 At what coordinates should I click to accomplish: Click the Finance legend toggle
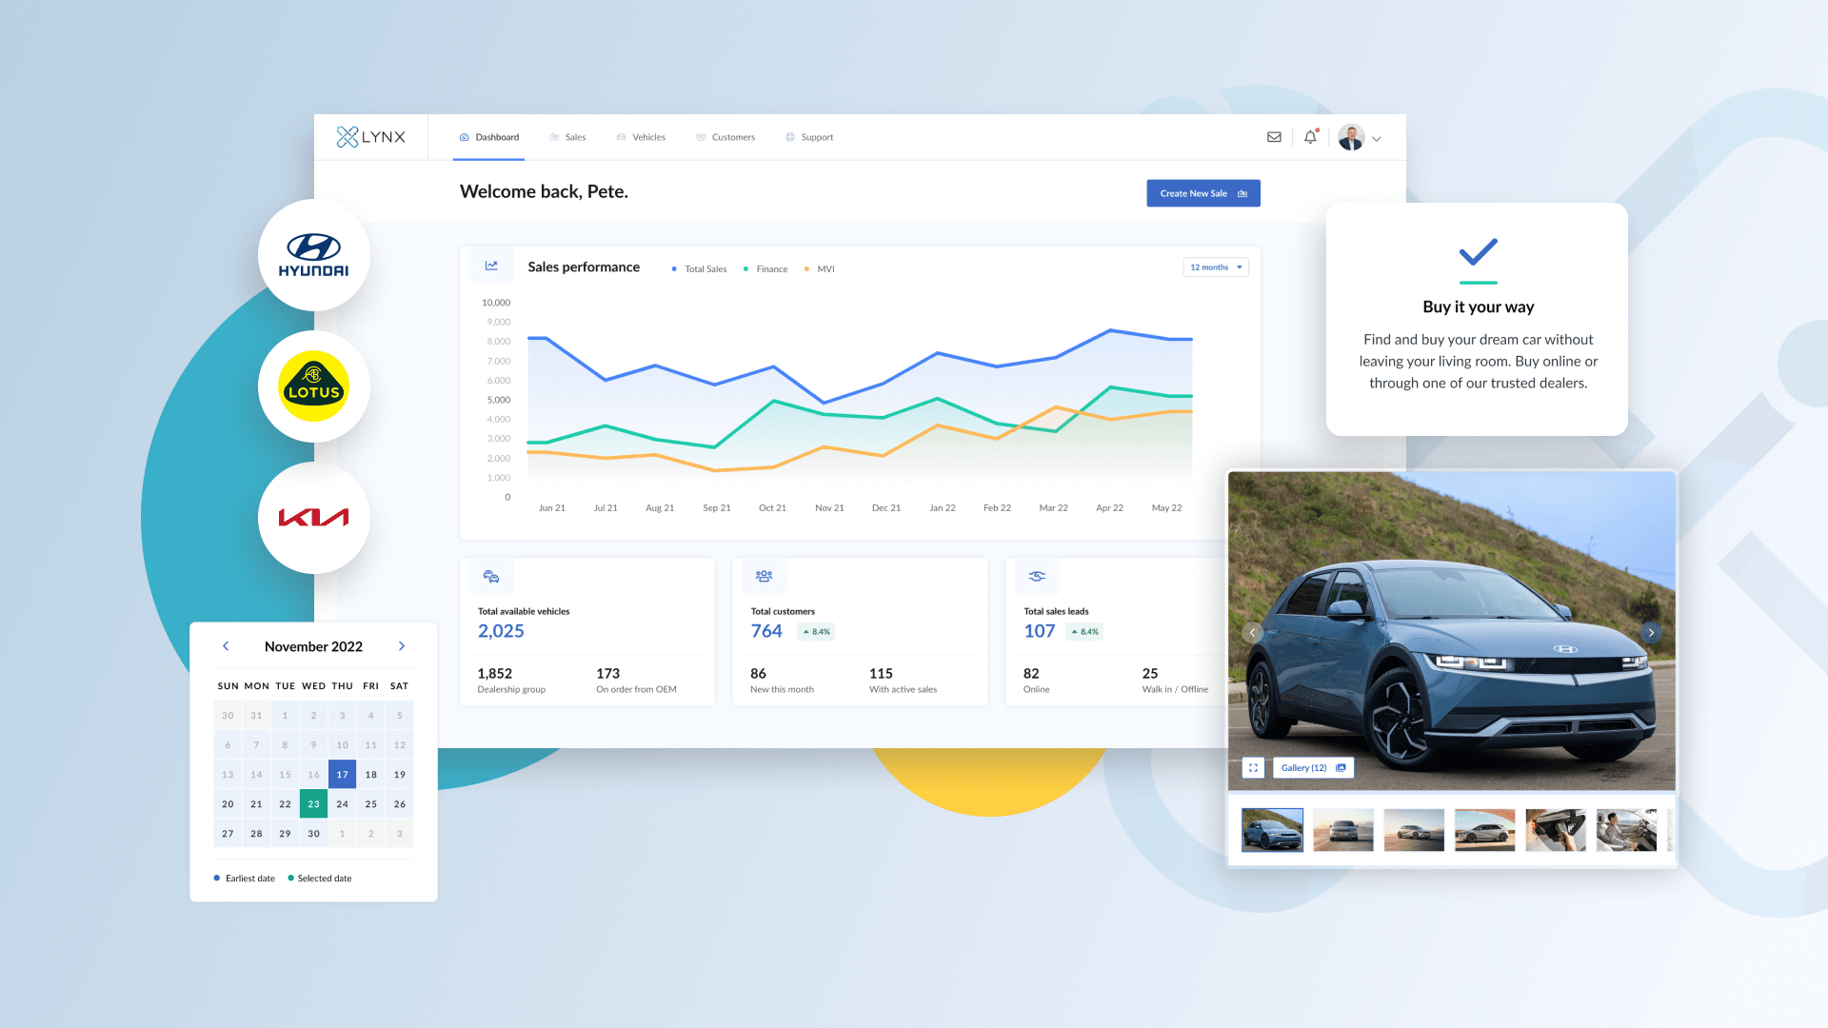point(769,268)
